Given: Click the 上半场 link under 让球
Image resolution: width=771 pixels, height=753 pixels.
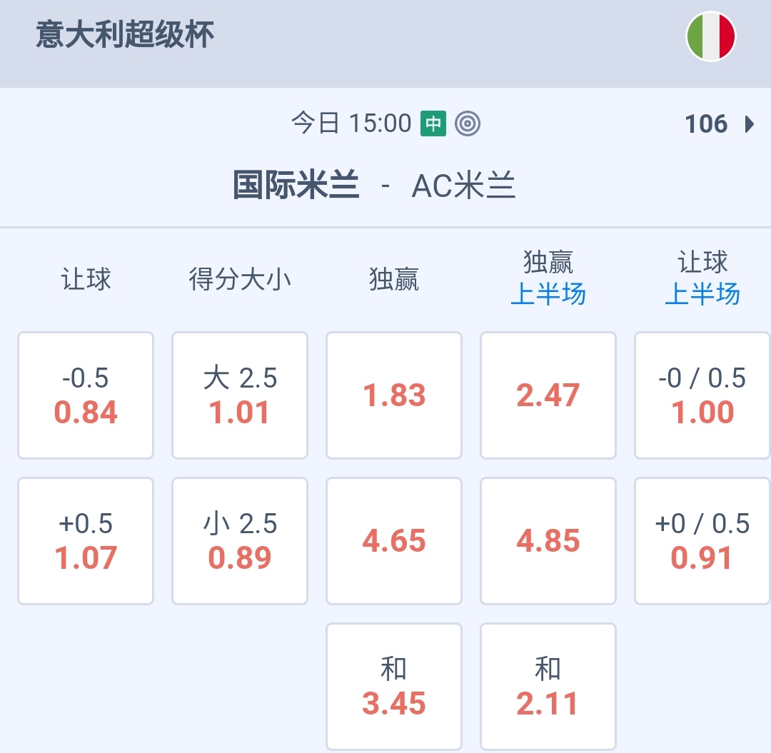Looking at the screenshot, I should (702, 294).
